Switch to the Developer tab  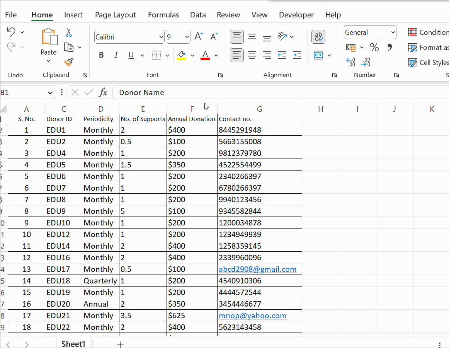tap(296, 15)
